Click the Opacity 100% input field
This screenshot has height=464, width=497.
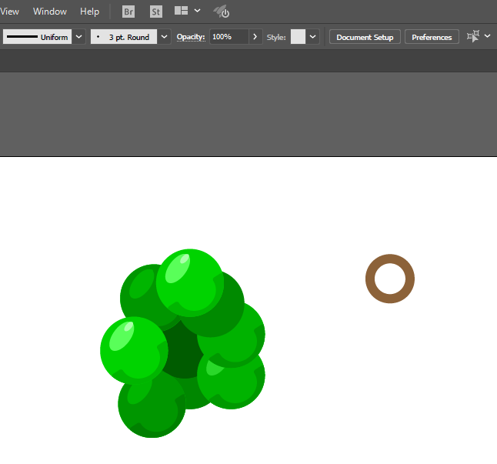pyautogui.click(x=228, y=37)
